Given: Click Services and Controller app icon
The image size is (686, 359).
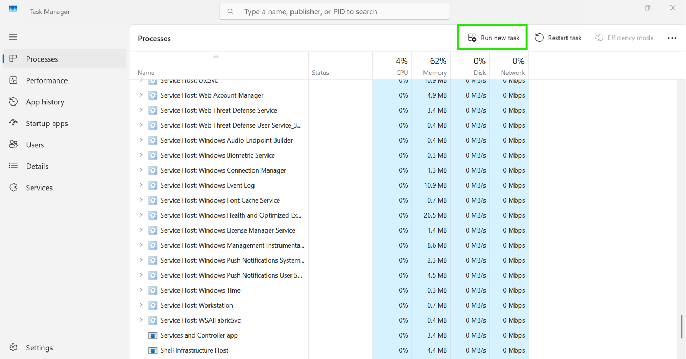Looking at the screenshot, I should [153, 335].
